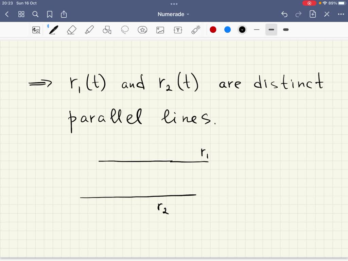Choose the black pen color
This screenshot has width=348, height=261.
point(242,30)
